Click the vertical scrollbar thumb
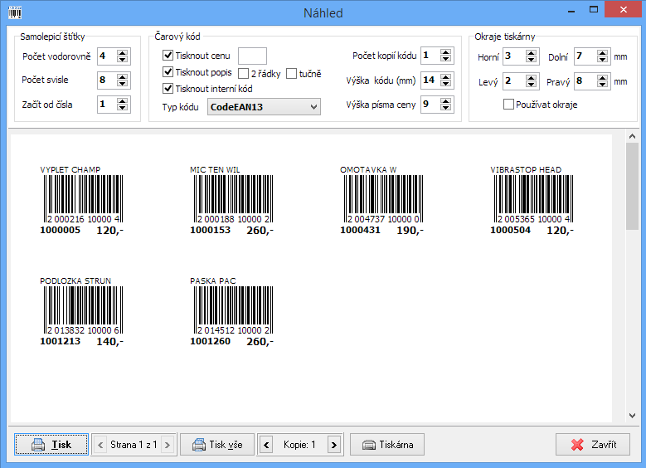This screenshot has width=646, height=468. tap(632, 186)
